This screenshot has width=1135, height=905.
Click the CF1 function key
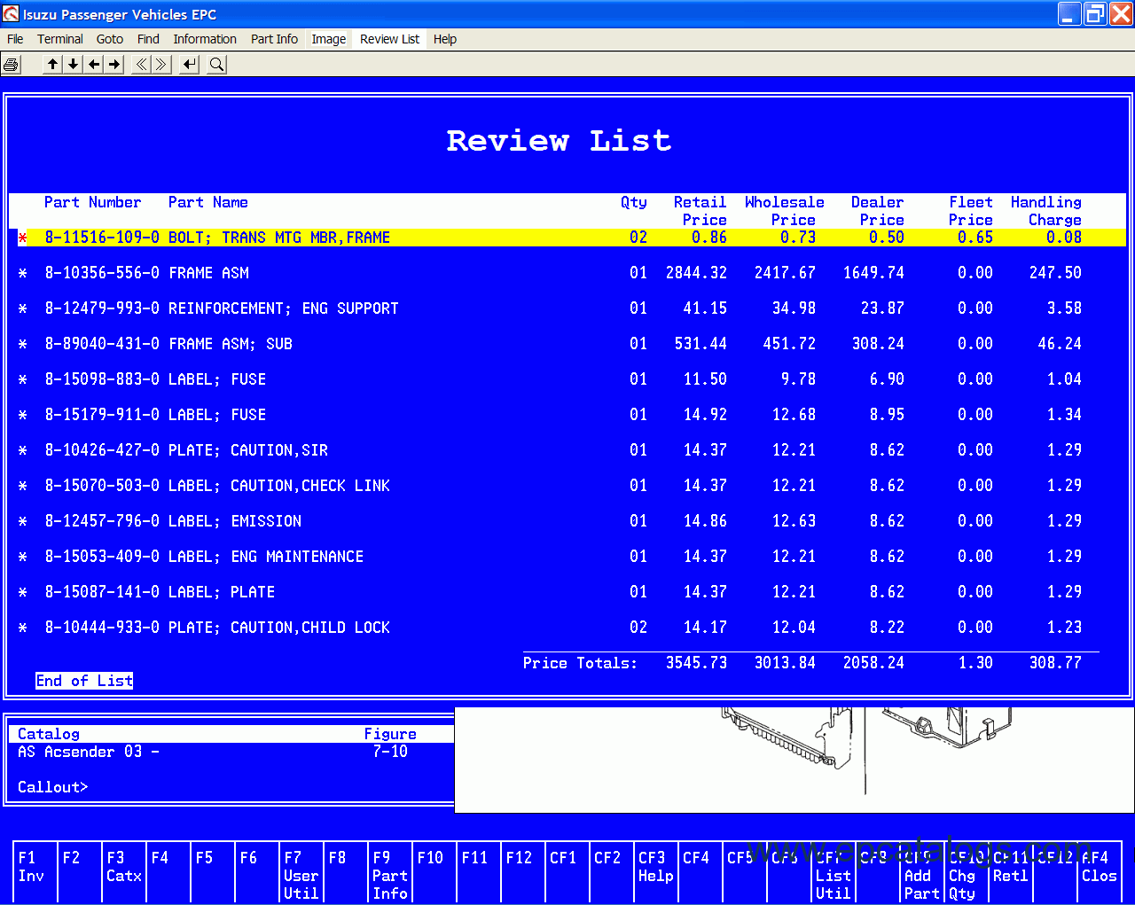(x=567, y=872)
